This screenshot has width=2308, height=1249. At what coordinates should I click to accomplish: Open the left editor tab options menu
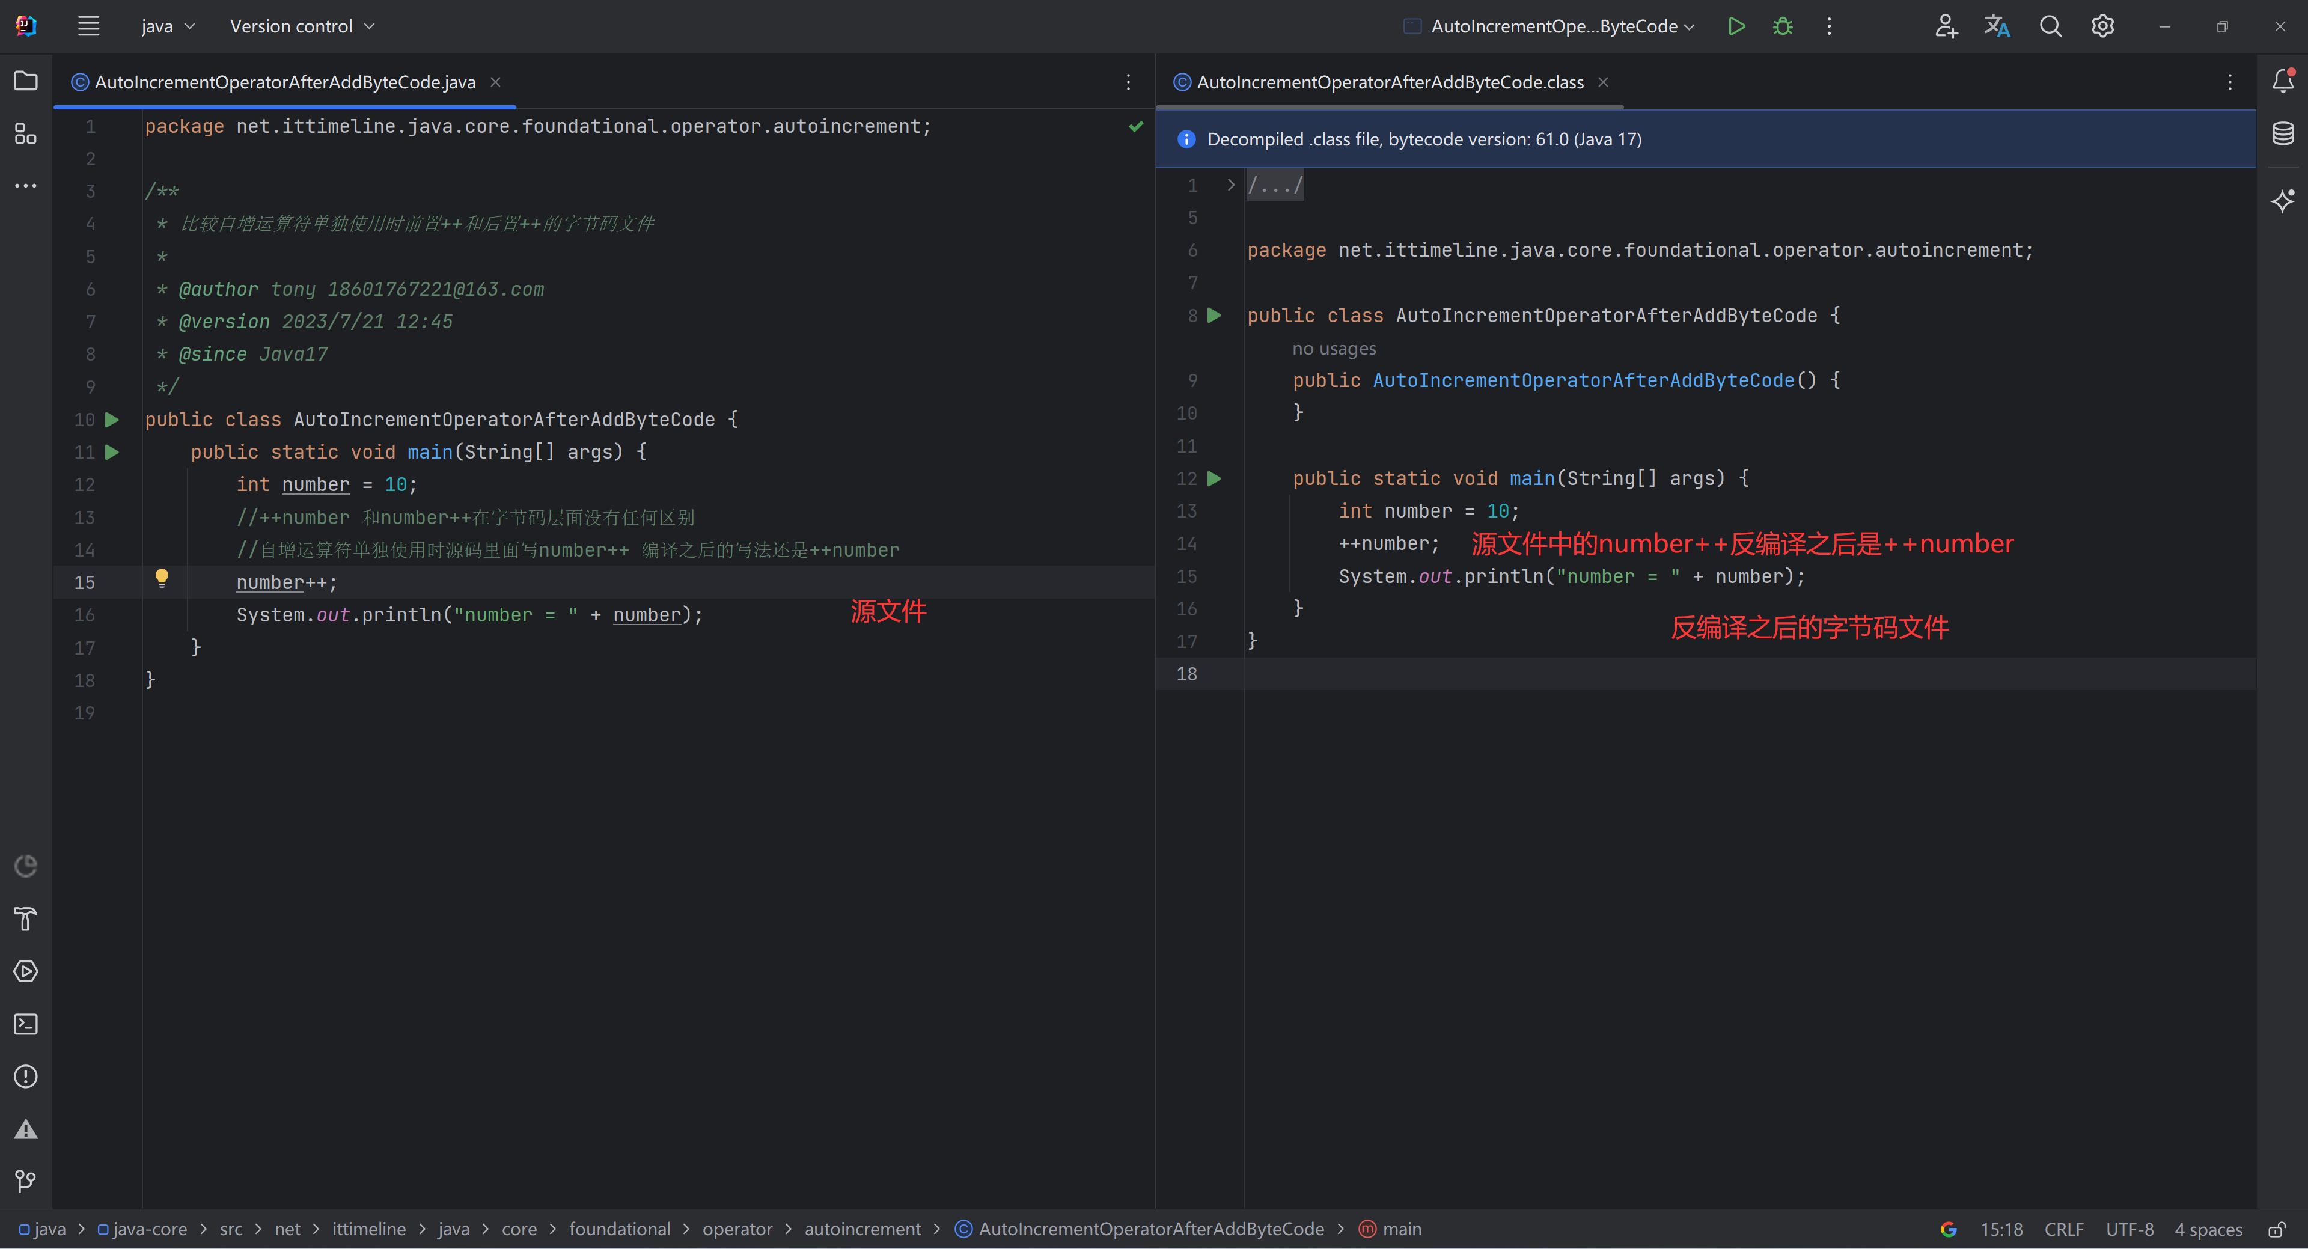tap(1128, 82)
